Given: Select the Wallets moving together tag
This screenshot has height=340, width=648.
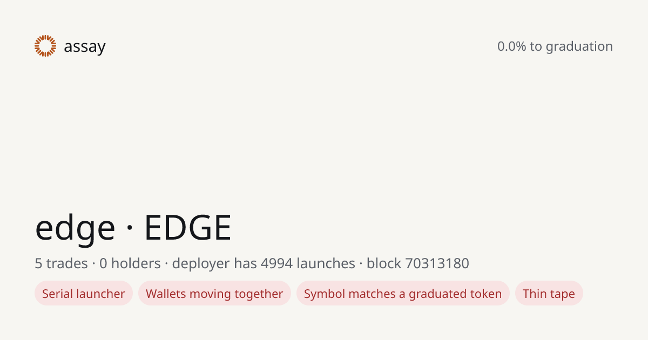Looking at the screenshot, I should (214, 294).
